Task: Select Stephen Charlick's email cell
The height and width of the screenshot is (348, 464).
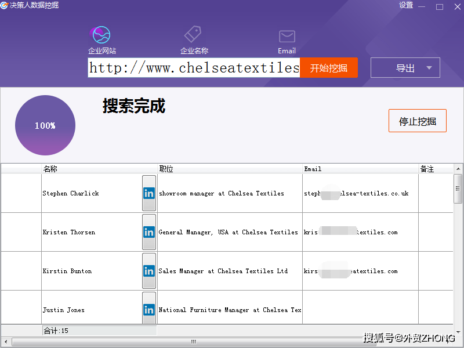Action: (360, 193)
